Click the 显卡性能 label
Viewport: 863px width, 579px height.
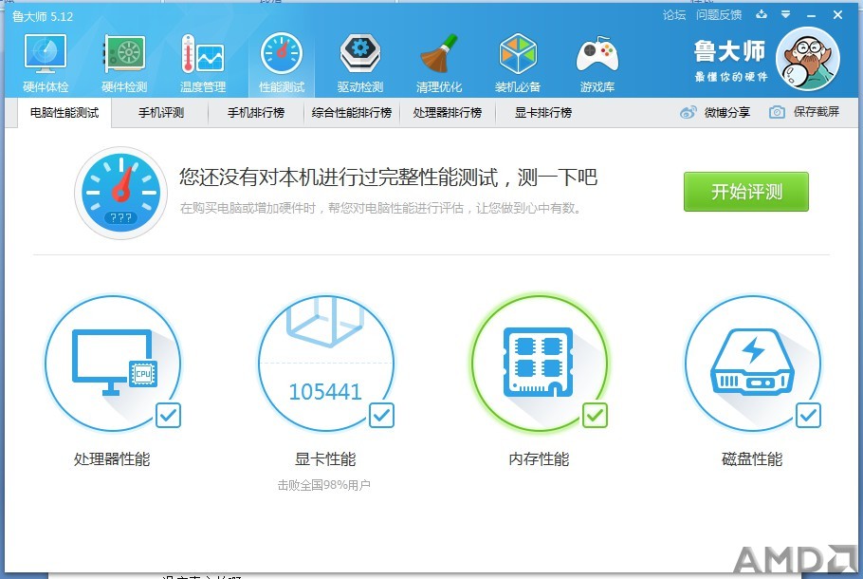point(325,458)
